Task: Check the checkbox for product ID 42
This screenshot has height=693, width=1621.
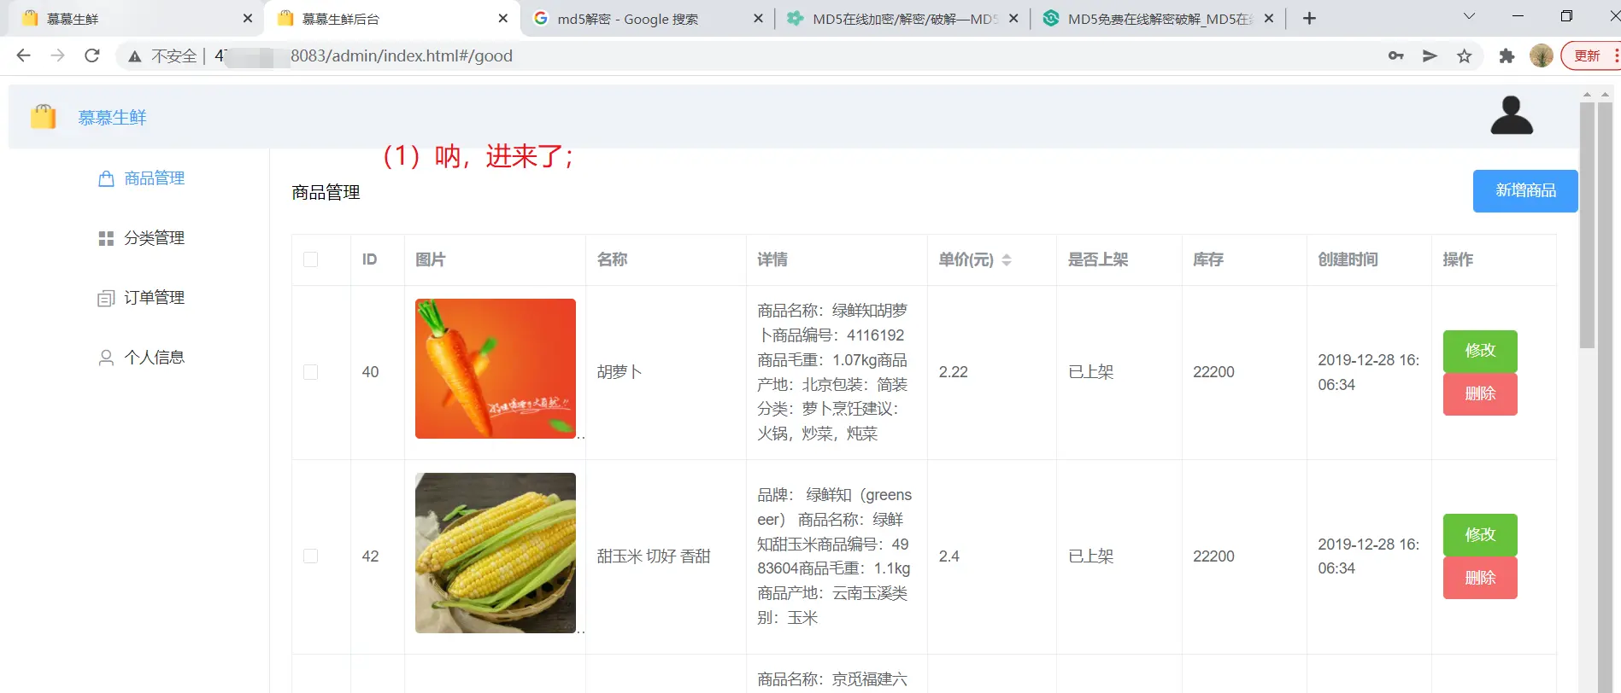Action: point(311,556)
